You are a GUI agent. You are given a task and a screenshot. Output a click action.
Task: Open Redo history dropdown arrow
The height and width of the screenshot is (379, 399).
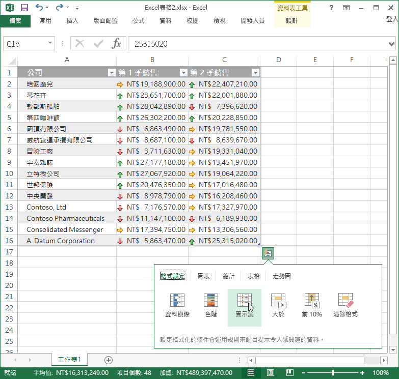[x=67, y=8]
